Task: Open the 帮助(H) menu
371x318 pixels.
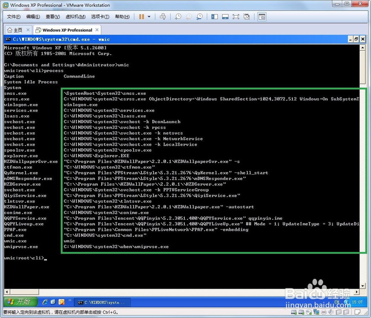Action: tap(122, 17)
